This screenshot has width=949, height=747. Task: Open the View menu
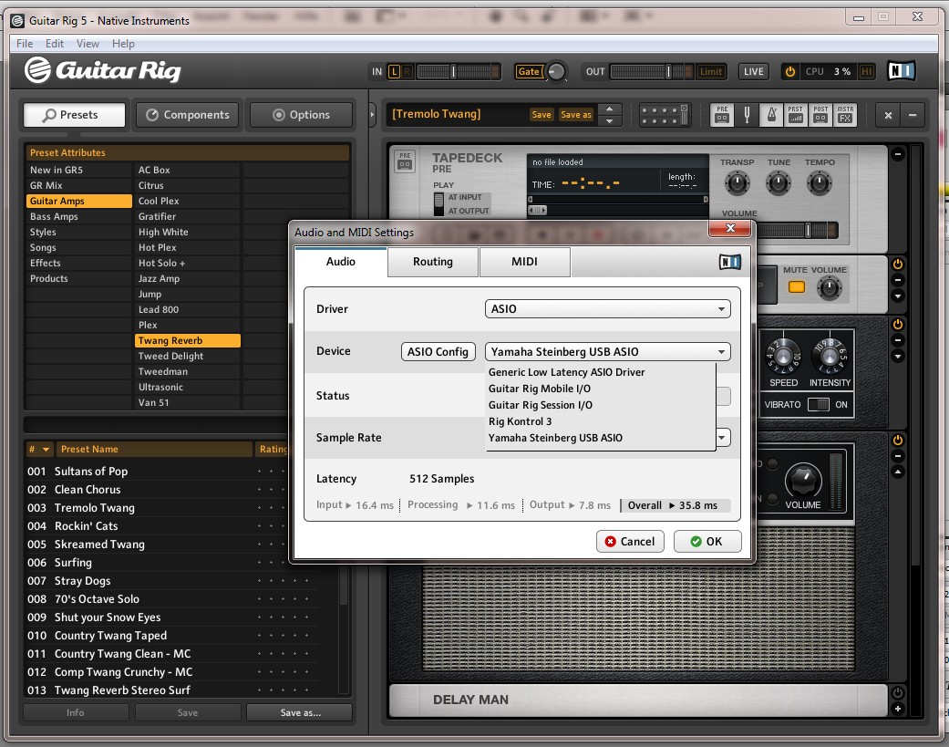[88, 44]
